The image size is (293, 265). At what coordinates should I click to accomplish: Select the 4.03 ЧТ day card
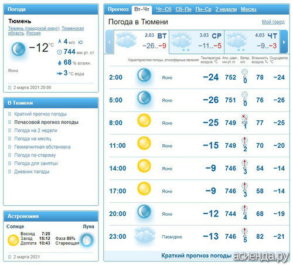point(252,42)
